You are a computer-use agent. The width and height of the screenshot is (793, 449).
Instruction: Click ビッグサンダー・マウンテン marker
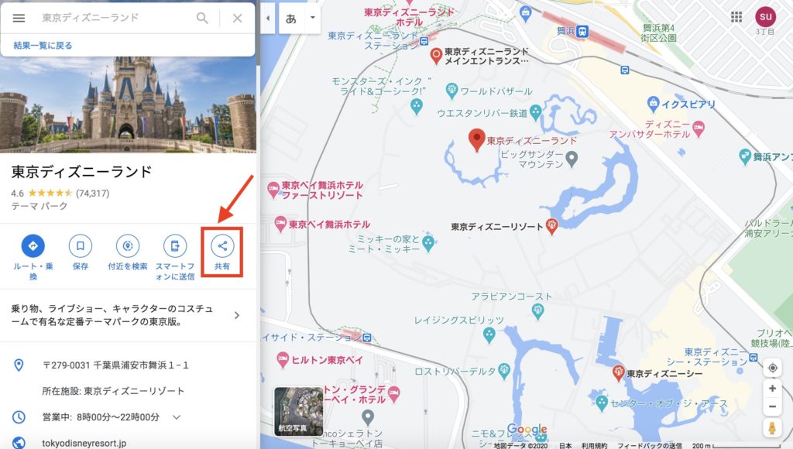click(x=572, y=159)
